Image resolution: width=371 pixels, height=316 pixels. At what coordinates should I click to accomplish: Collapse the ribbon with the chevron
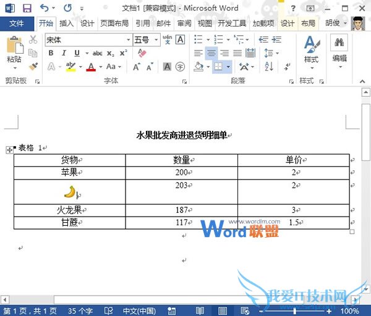pyautogui.click(x=362, y=81)
